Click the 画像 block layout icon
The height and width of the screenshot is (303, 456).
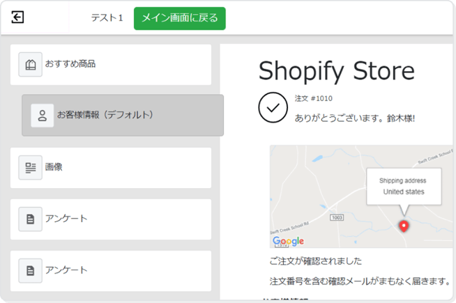[x=30, y=168]
